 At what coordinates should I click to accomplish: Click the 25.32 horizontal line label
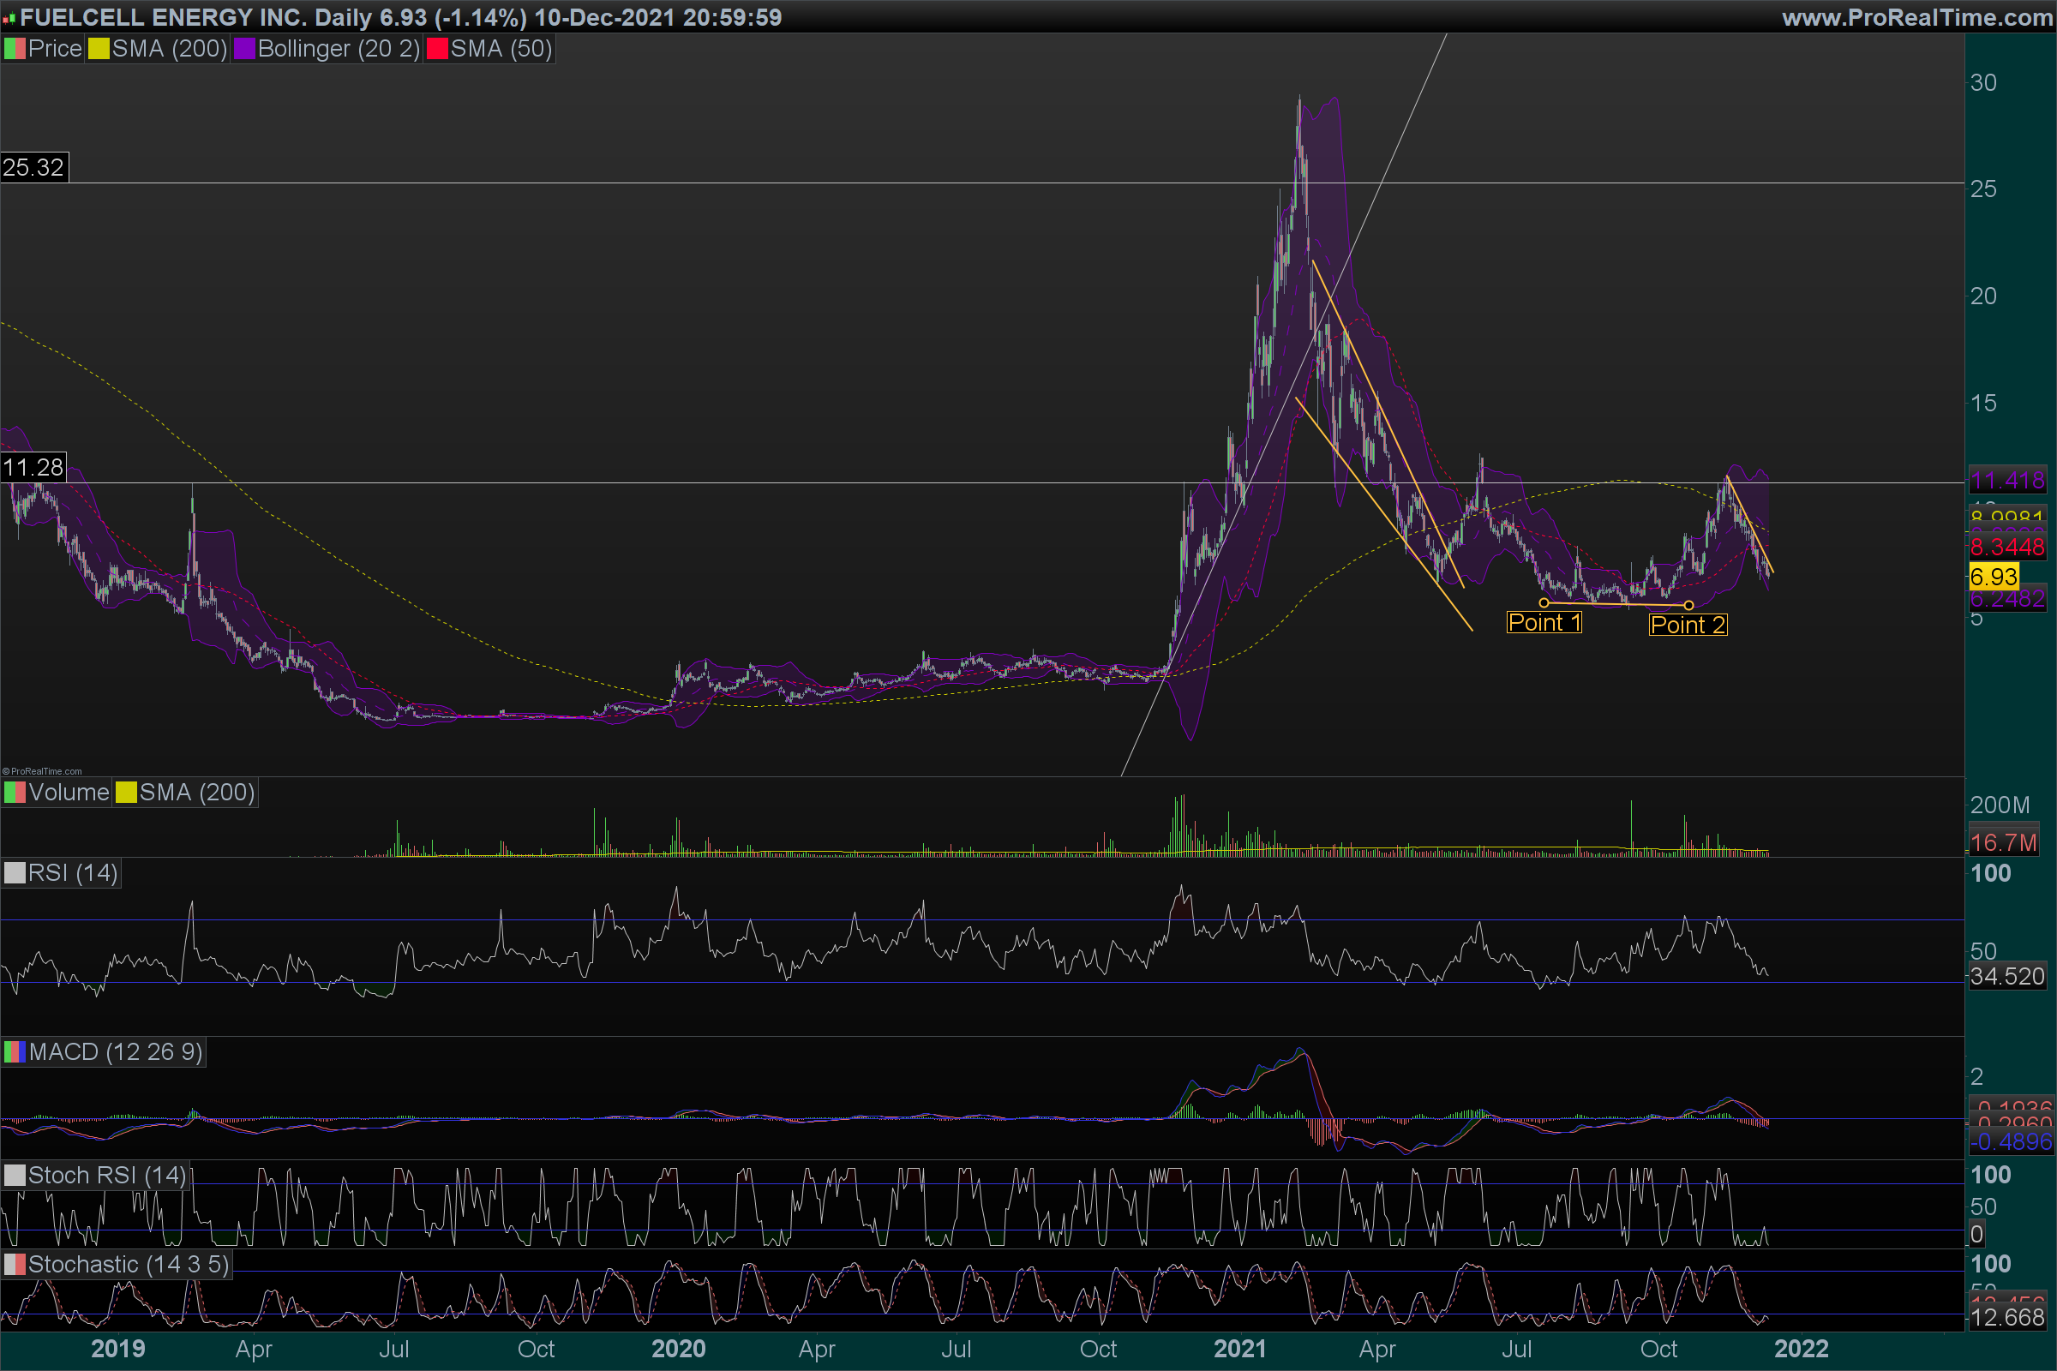tap(33, 167)
